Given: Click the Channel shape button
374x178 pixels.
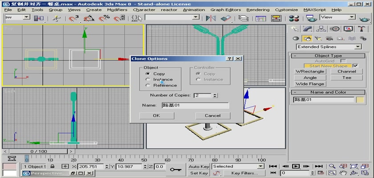Looking at the screenshot, I should tap(346, 72).
